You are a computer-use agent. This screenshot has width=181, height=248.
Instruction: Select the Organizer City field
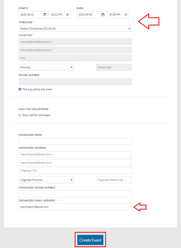pos(75,171)
